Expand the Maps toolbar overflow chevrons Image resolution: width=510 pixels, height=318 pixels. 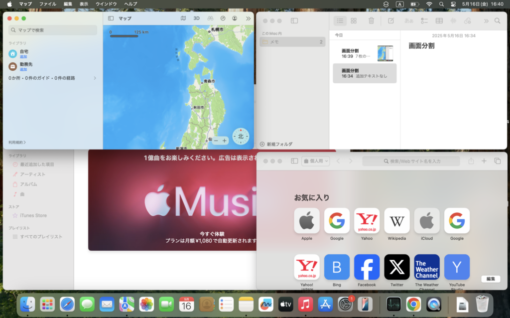(x=248, y=18)
